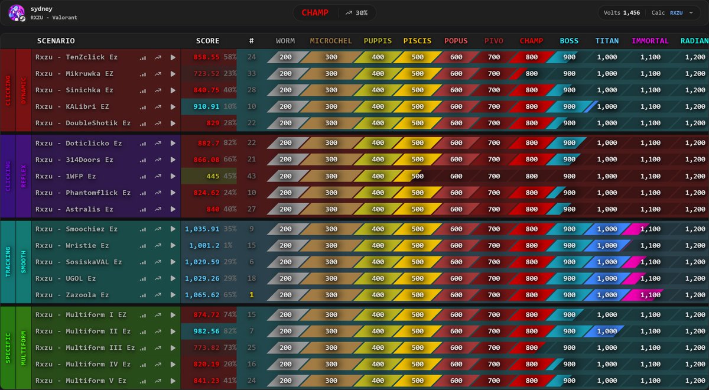709x390 pixels.
Task: Click the Rxzu - KALibri EZ scenario name
Action: coord(72,107)
